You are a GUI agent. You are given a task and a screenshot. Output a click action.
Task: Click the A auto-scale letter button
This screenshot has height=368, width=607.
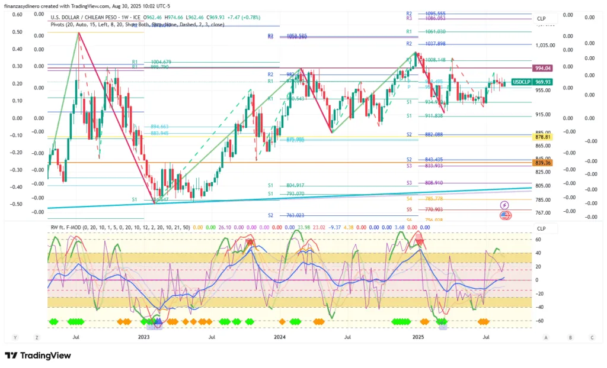coord(546,337)
